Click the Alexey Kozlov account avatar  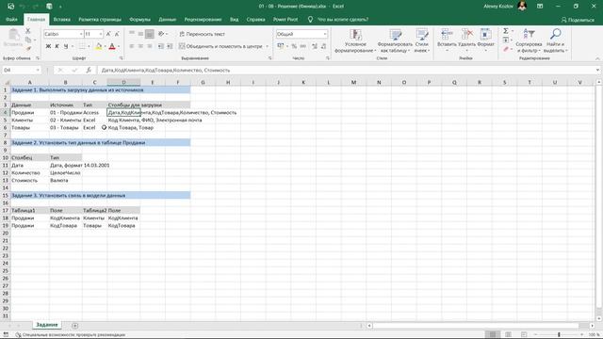click(x=522, y=6)
